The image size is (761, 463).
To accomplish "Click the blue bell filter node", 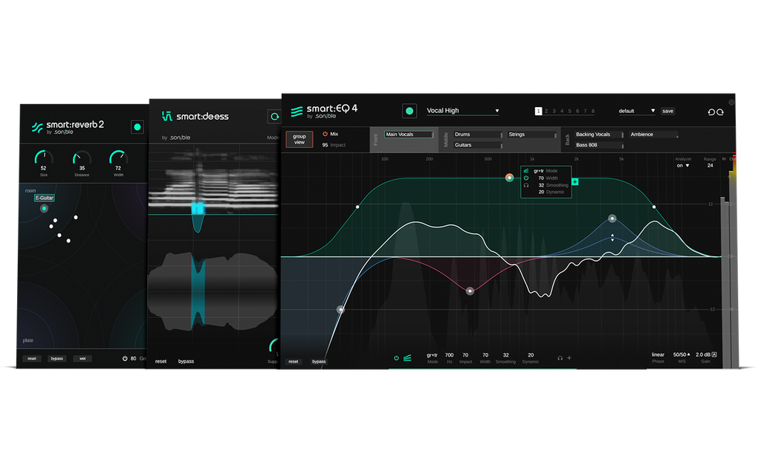I will [x=612, y=218].
